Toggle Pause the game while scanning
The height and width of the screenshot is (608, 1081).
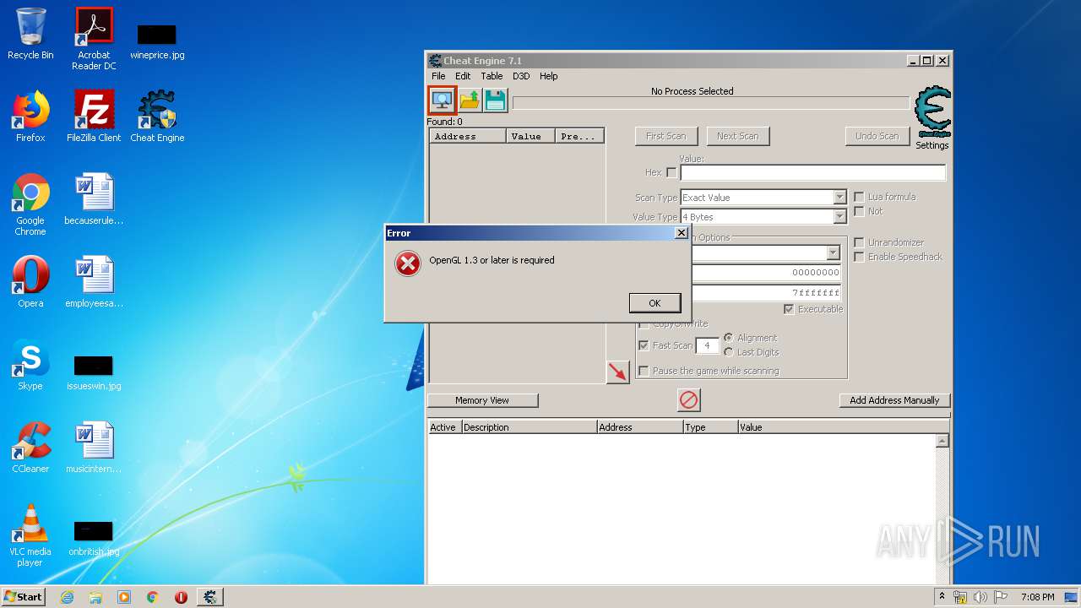(644, 371)
